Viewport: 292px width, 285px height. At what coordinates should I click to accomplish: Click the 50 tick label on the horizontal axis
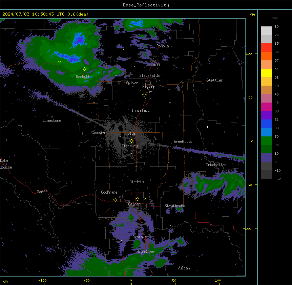coord(174,280)
